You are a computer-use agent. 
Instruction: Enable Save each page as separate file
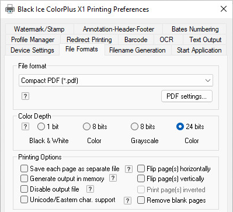(x=24, y=169)
